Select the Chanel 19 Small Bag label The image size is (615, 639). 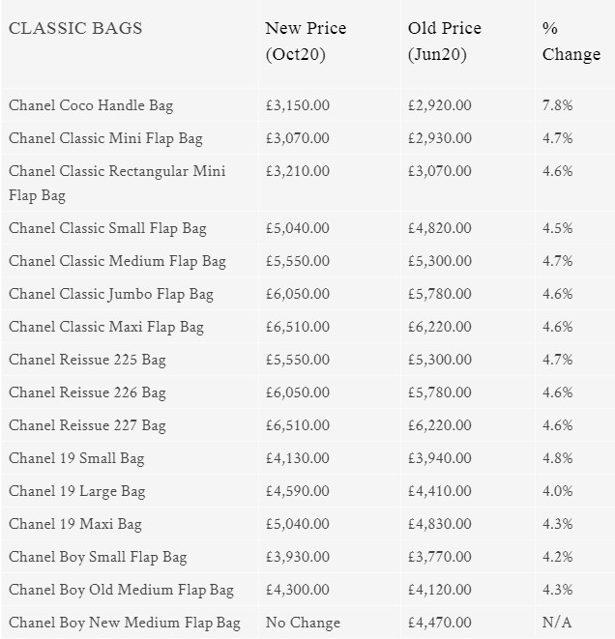pyautogui.click(x=76, y=458)
